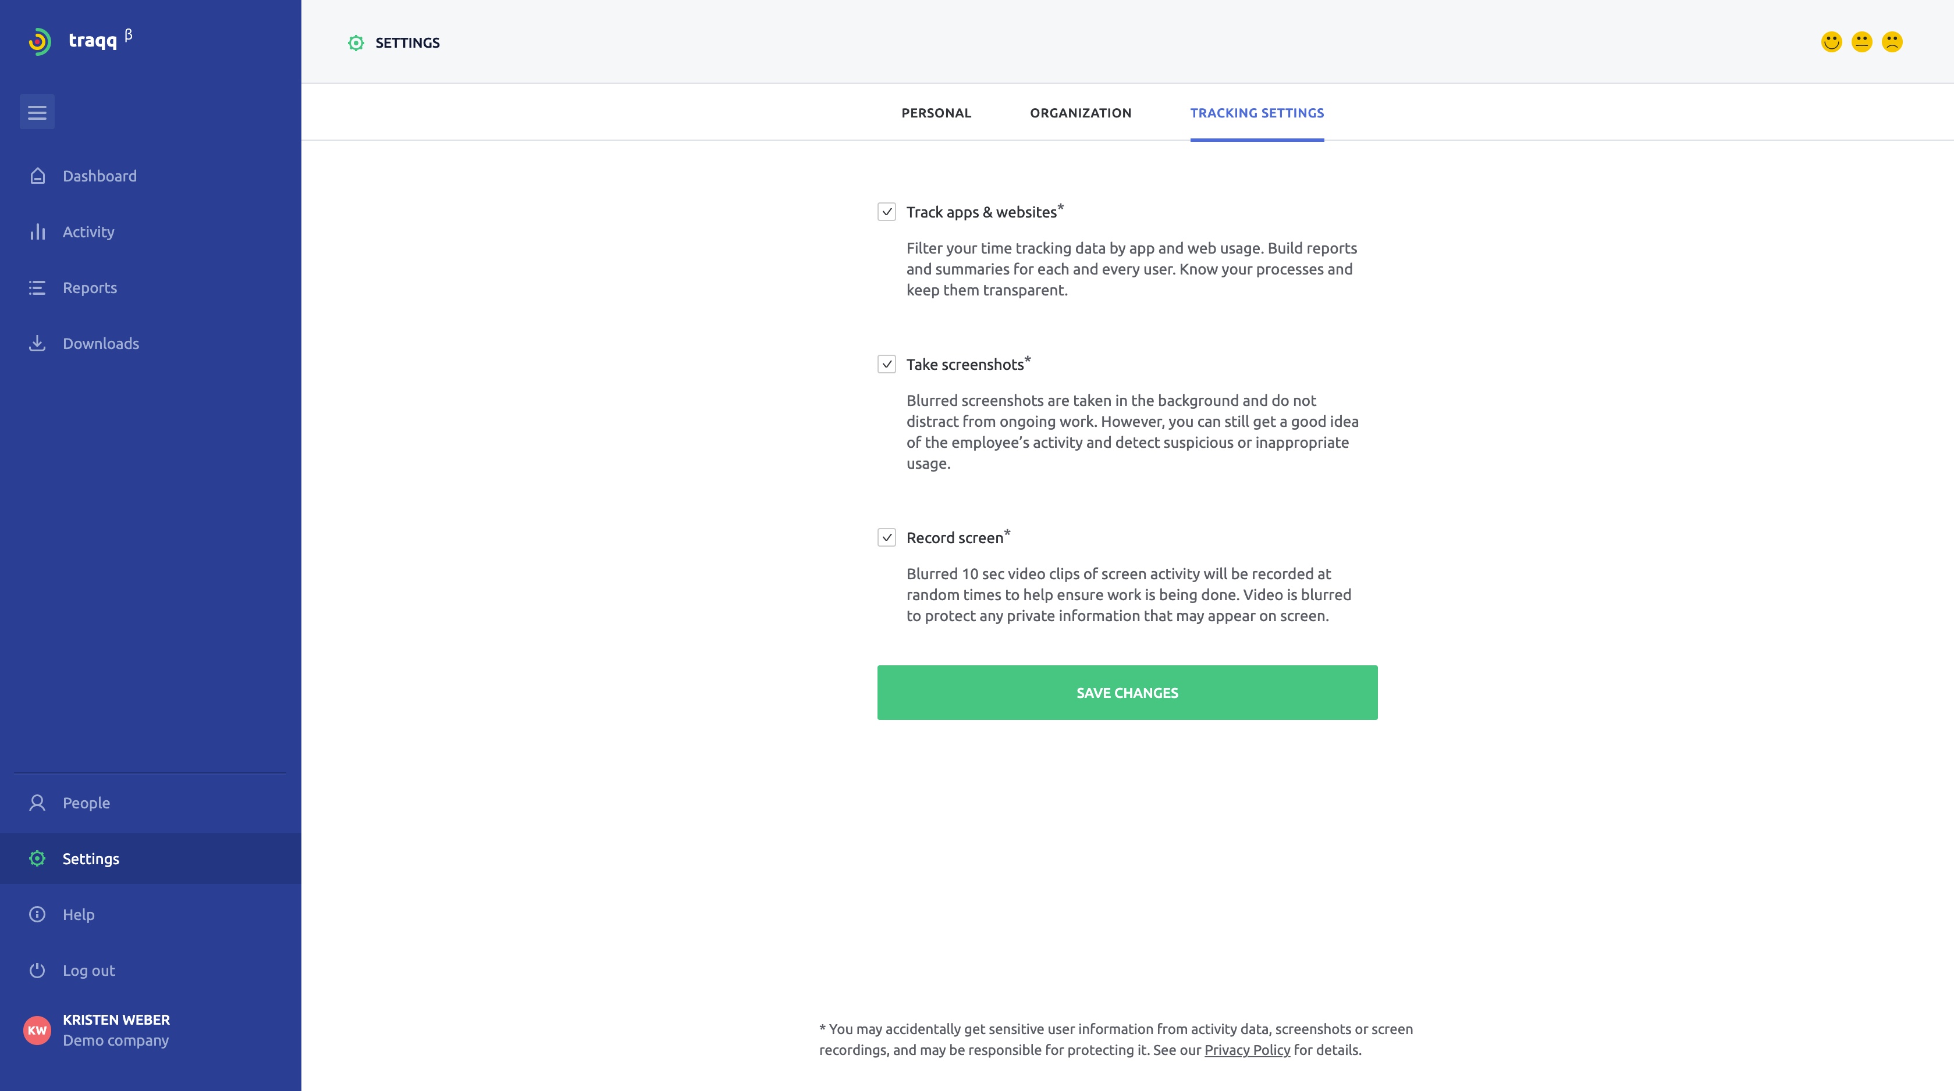This screenshot has height=1091, width=1954.
Task: Uncheck the Record screen setting
Action: pos(887,537)
